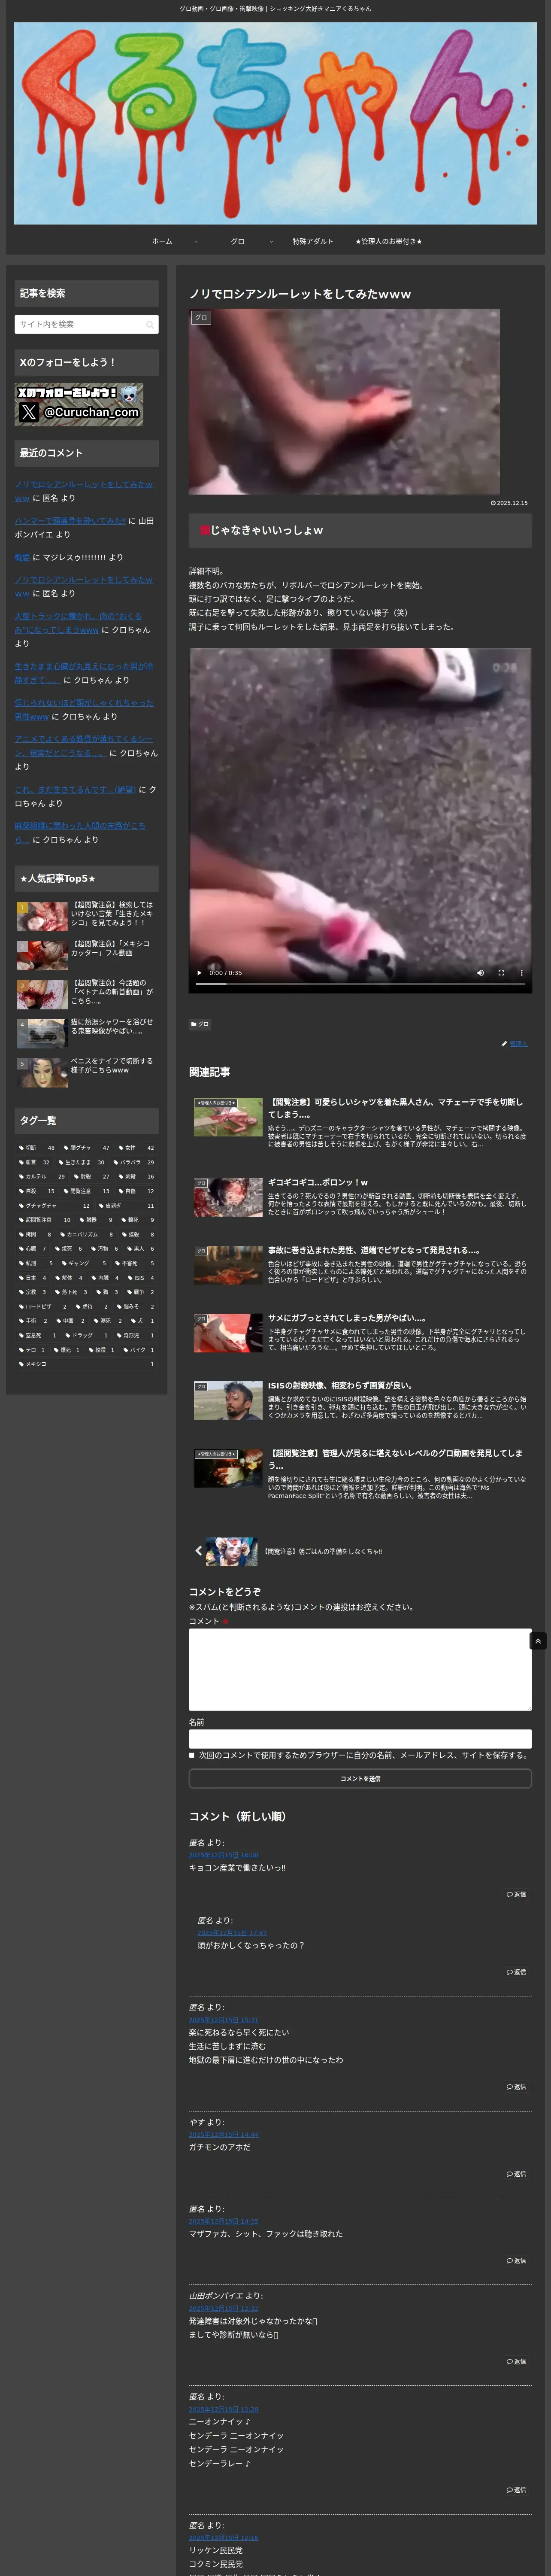
Task: Reply to the キョコン産業 comment
Action: (x=516, y=1894)
